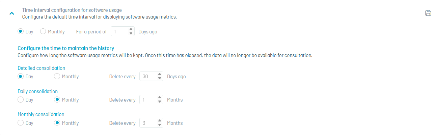436x139 pixels.
Task: Decrease the 'For a period of' value
Action: (x=131, y=33)
